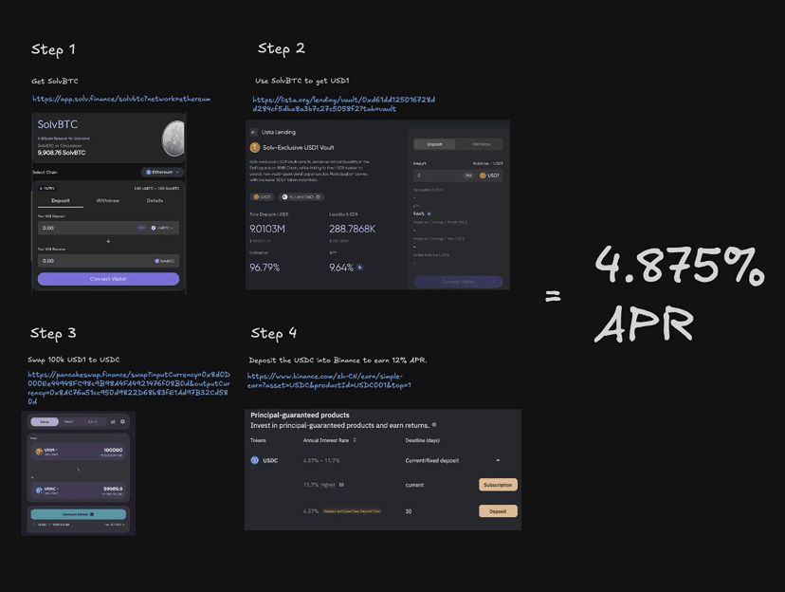Viewport: 785px width, 592px height.
Task: Open the binance.com simple-earn link
Action: point(329,380)
